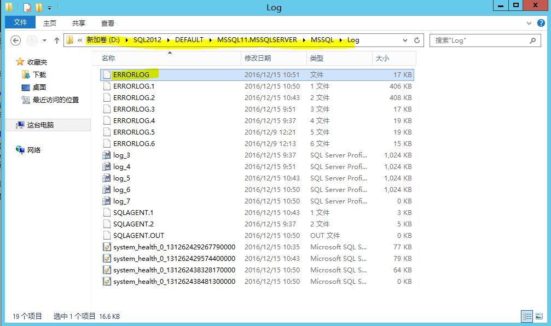Switch to the 查看 ribbon tab
Viewport: 551px width, 326px height.
107,22
